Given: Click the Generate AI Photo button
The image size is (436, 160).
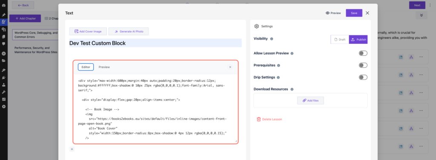Looking at the screenshot, I should (x=129, y=31).
